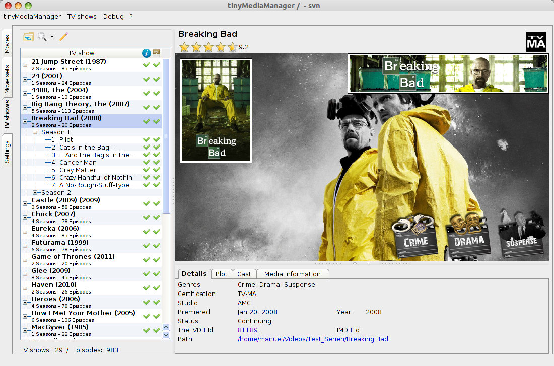
Task: Expand the 21 Jump Street (1987) tree node
Action: 25,65
